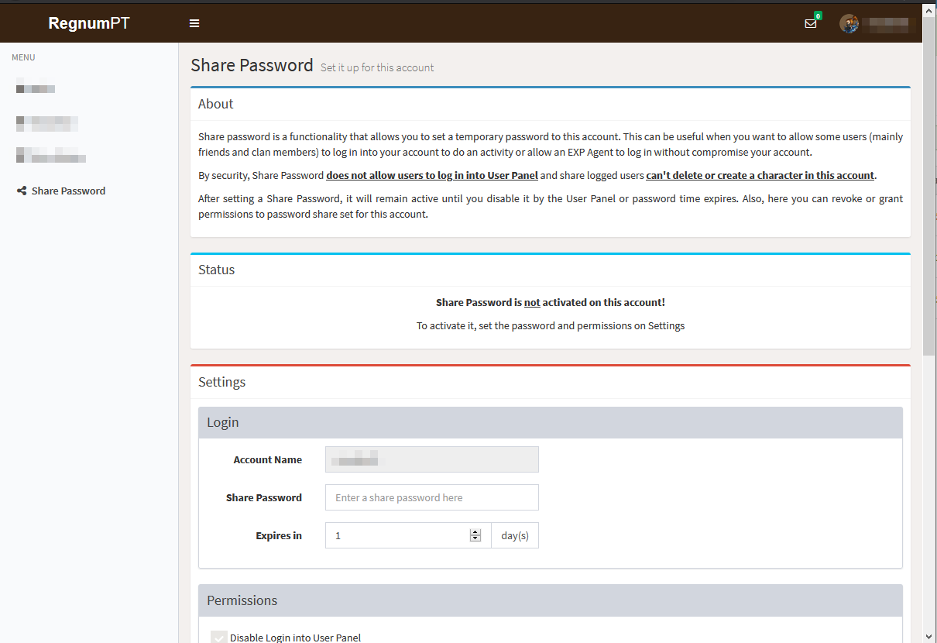Screen dimensions: 937x643
Task: Click 'can't delete or create a character' text
Action: [760, 175]
